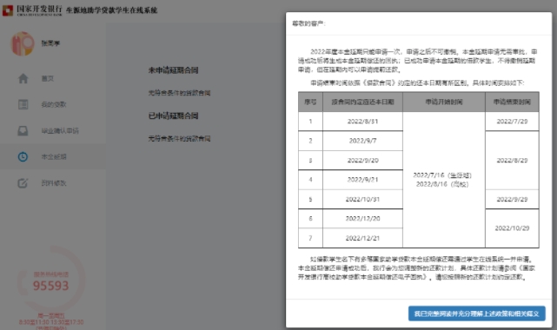Select the 本金延期 clock icon
Image resolution: width=557 pixels, height=330 pixels.
[x=23, y=156]
